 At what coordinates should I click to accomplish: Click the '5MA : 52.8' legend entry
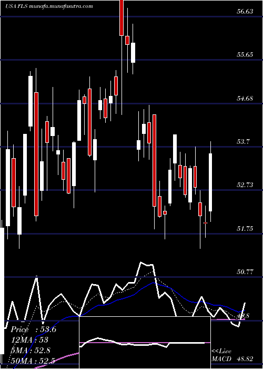[x=30, y=350]
